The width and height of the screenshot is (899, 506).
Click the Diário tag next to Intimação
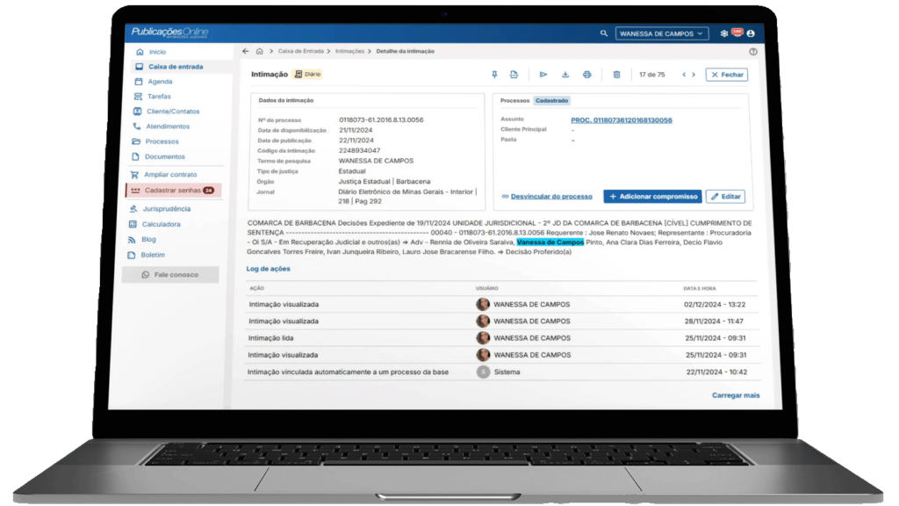point(307,74)
